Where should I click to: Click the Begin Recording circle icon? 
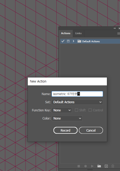click(x=85, y=166)
